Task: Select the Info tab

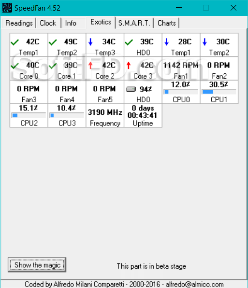Action: (71, 23)
